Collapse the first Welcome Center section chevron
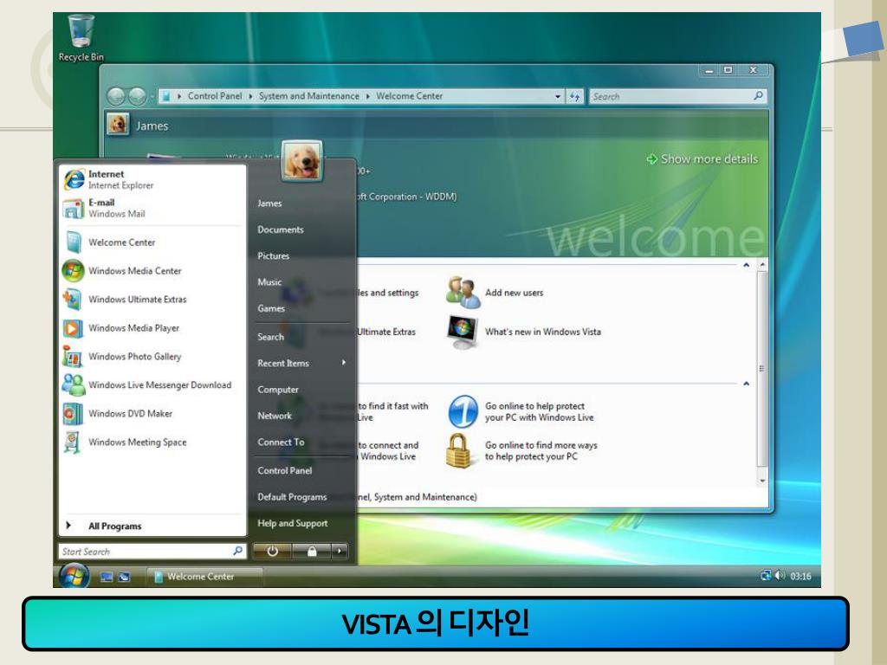The width and height of the screenshot is (887, 665). 746,265
